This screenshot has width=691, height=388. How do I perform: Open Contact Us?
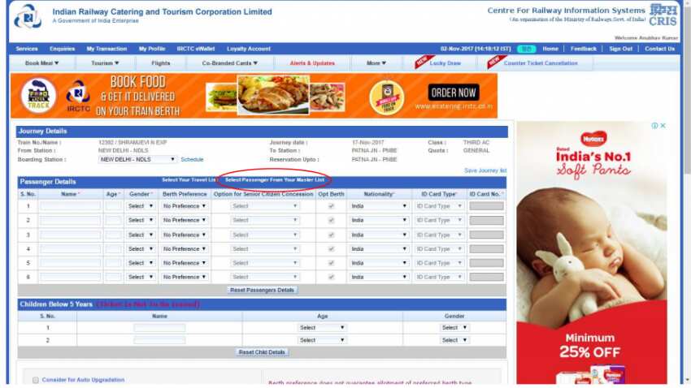click(660, 49)
